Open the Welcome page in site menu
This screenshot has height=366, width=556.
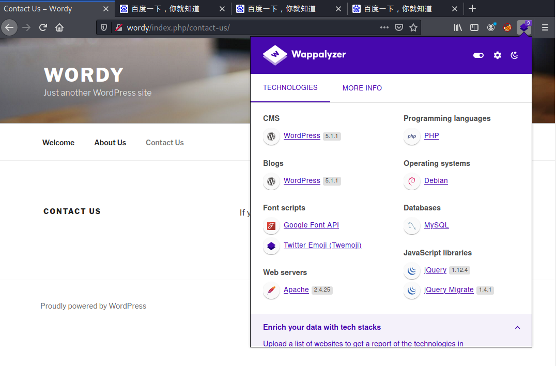58,143
